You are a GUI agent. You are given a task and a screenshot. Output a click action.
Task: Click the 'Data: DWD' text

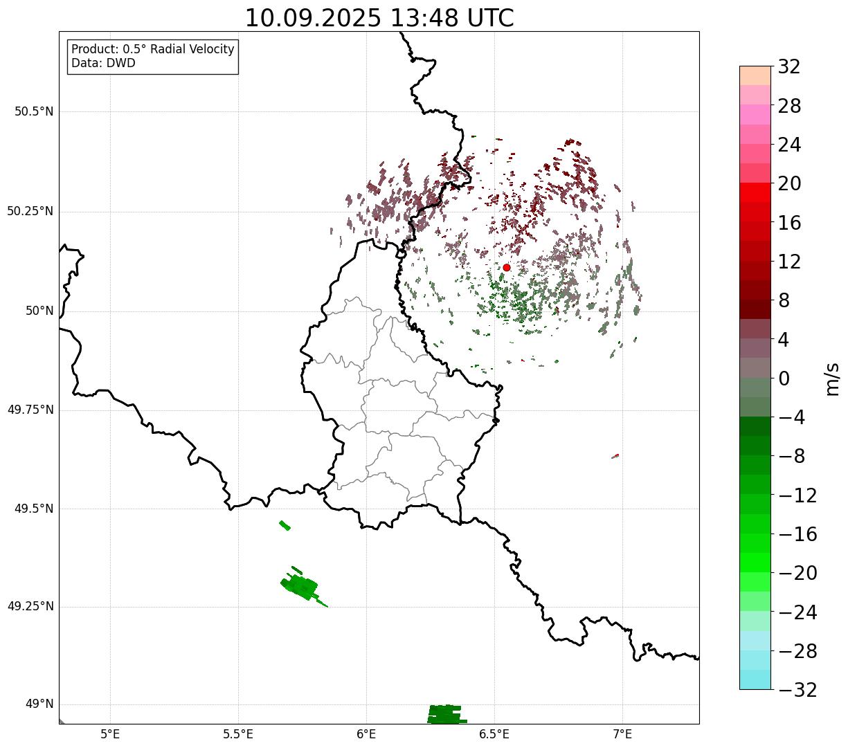click(x=104, y=64)
